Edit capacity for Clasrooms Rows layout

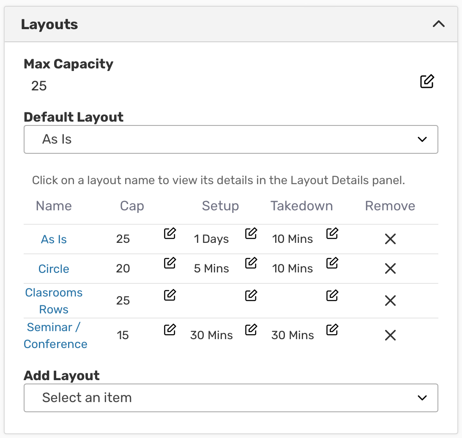[x=169, y=295]
